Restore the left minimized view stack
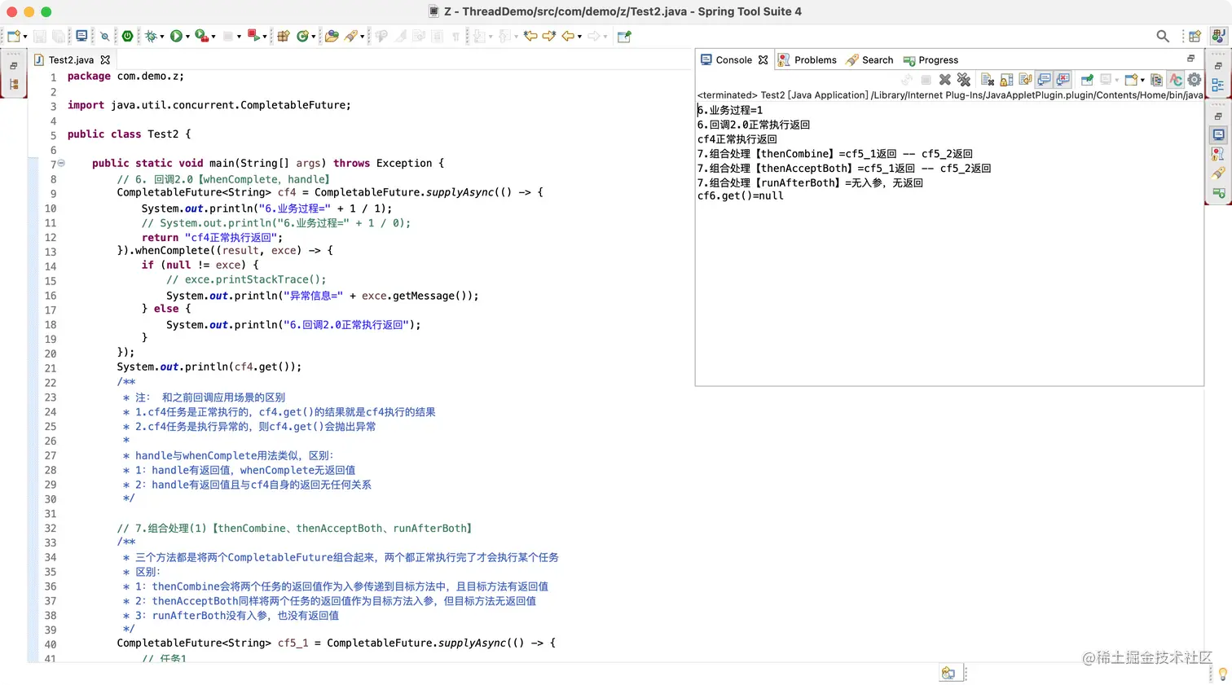 [13, 65]
